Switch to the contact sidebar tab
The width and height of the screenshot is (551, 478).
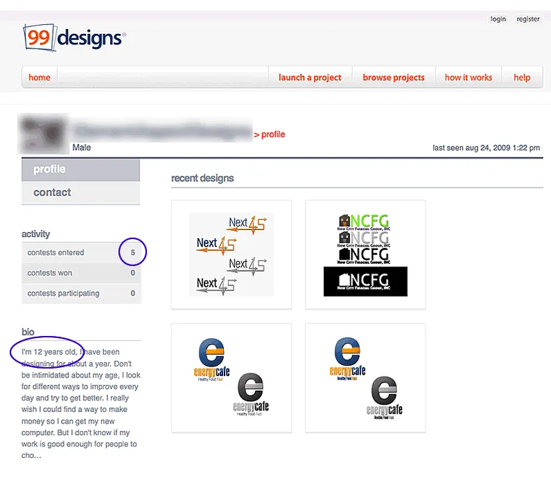tap(81, 193)
